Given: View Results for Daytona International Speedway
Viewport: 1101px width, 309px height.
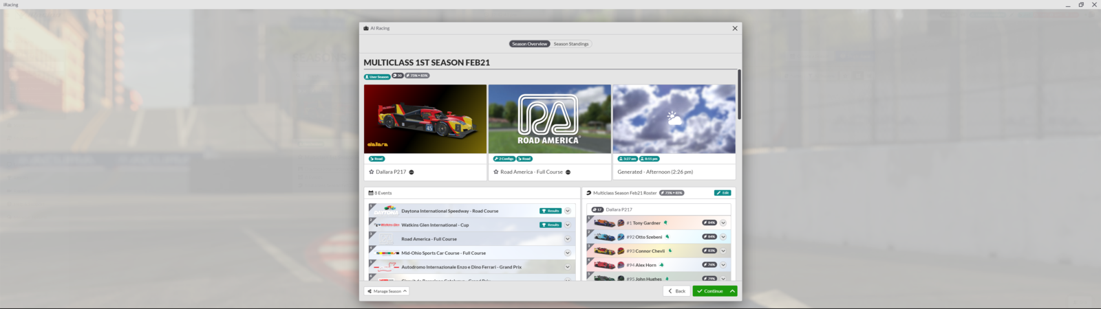Looking at the screenshot, I should [550, 211].
